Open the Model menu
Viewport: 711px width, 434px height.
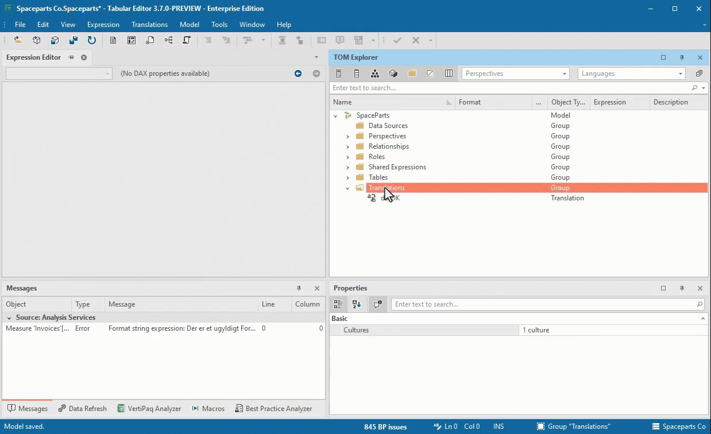(x=190, y=25)
